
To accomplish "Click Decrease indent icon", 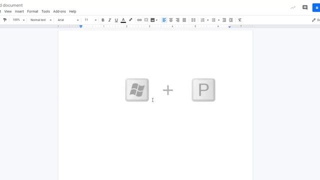I will point(224,20).
